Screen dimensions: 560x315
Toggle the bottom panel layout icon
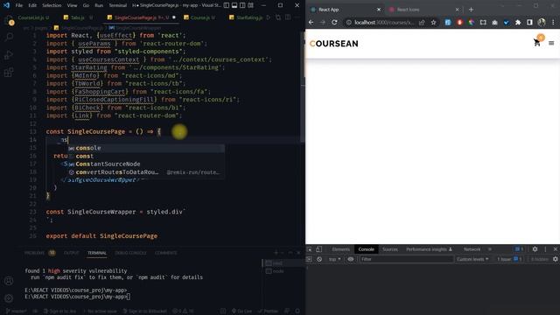coord(234,5)
